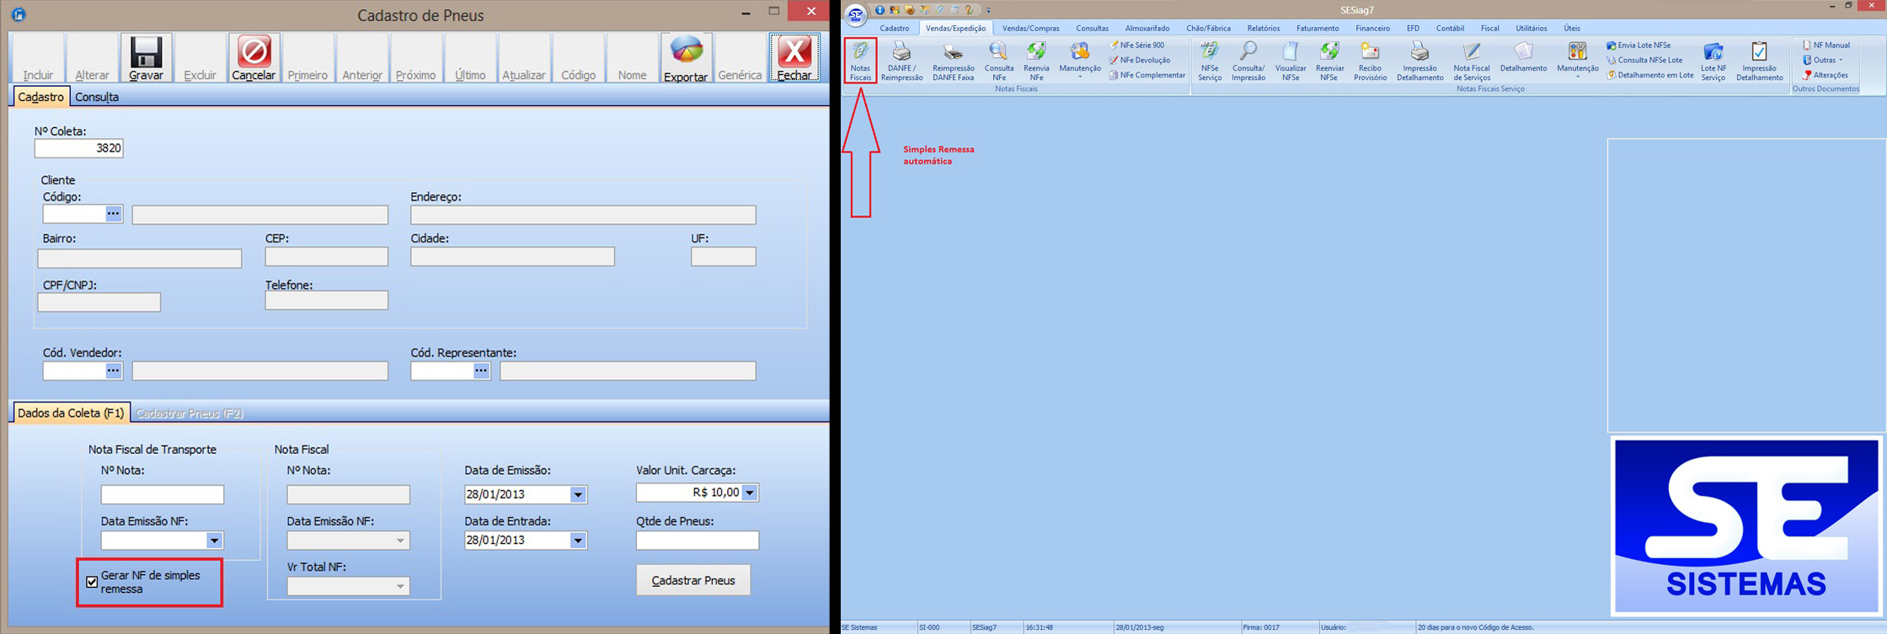
Task: Open the Faturamento ribbon tab
Action: 1317,28
